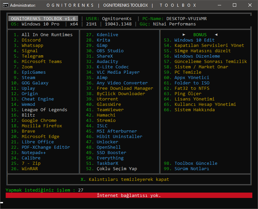Select the Krita option
This screenshot has width=258, height=209.
coord(104,40)
